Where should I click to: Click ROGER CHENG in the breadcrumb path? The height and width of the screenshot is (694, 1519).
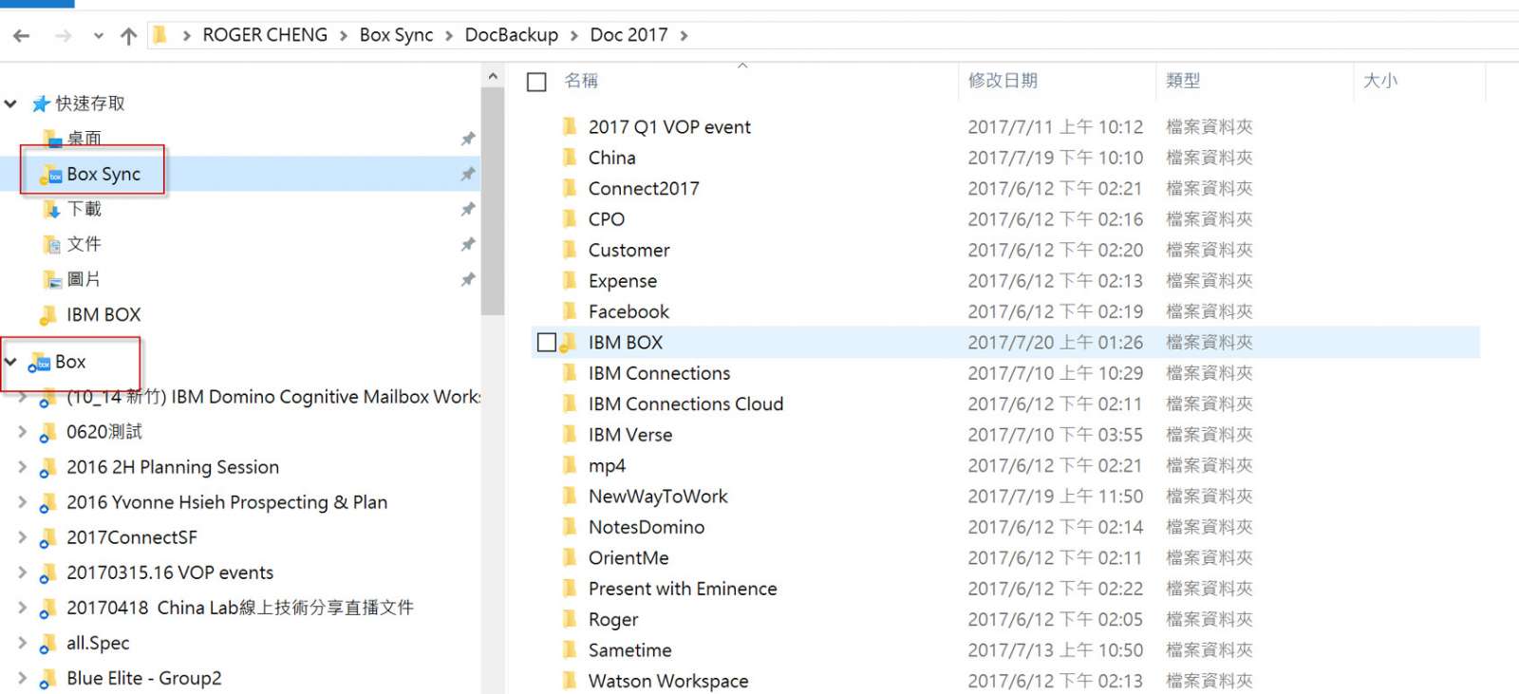(x=265, y=35)
